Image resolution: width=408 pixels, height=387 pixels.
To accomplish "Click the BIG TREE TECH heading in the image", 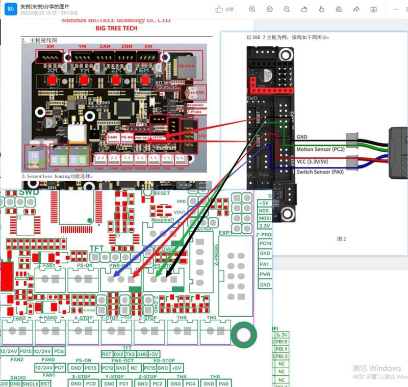I will 116,29.
